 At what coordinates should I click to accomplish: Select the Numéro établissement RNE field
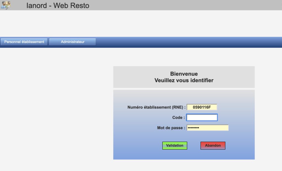[202, 107]
